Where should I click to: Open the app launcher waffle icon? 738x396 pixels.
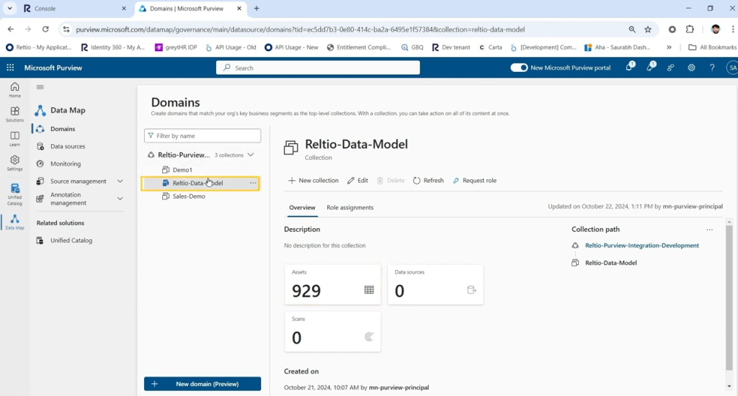point(10,68)
